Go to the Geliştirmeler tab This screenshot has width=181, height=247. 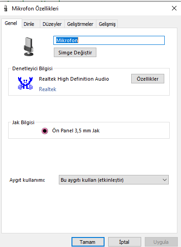(80, 24)
